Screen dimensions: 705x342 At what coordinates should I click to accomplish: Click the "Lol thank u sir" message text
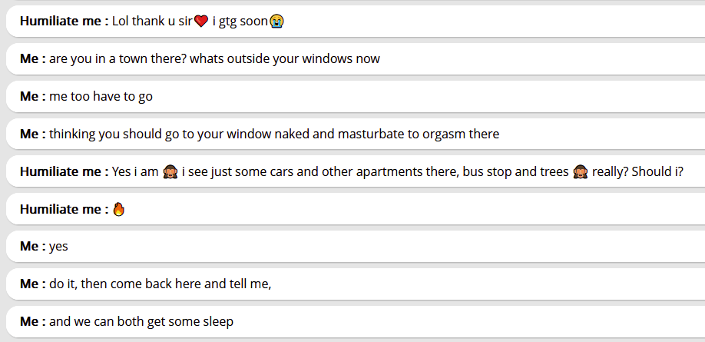click(x=152, y=22)
